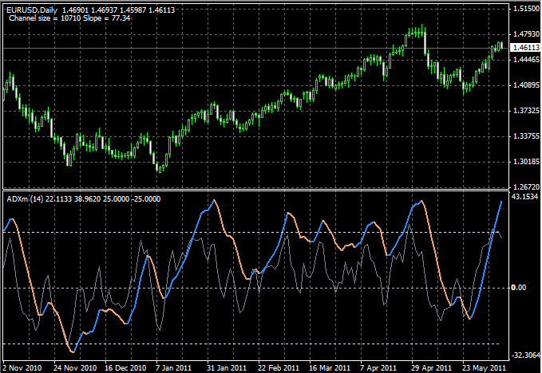The height and width of the screenshot is (373, 542).
Task: Select the 16 Dec 2010 date label
Action: point(125,368)
